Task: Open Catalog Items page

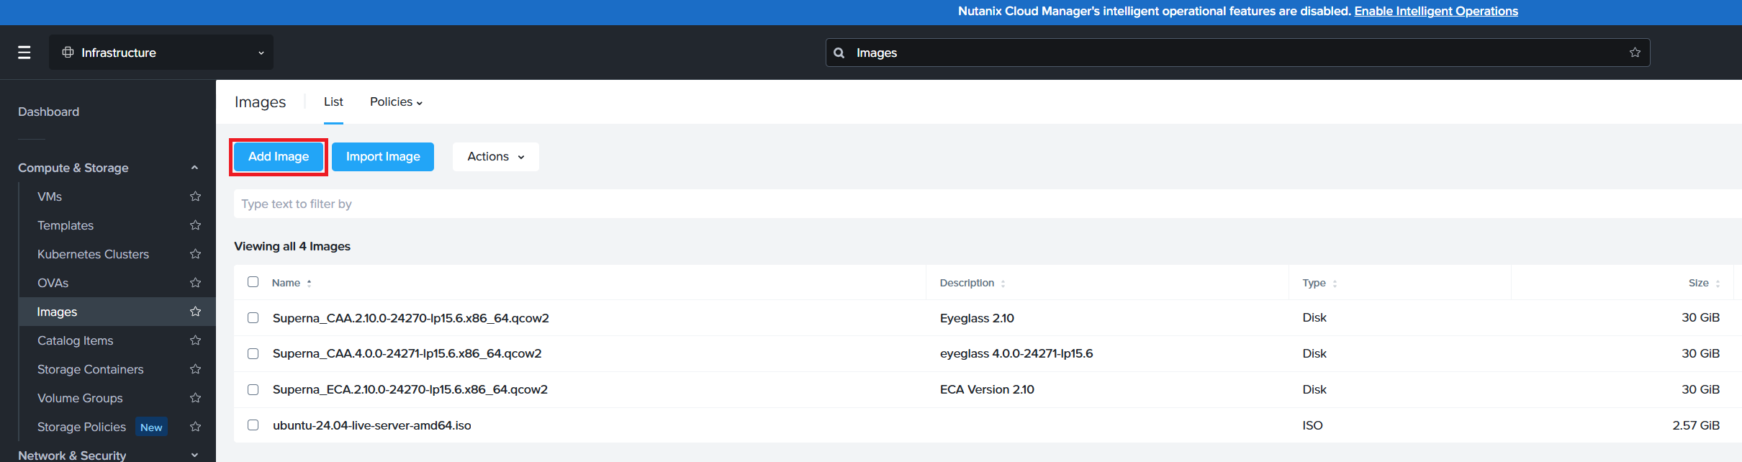Action: 76,340
